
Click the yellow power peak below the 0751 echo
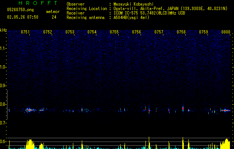30,144
